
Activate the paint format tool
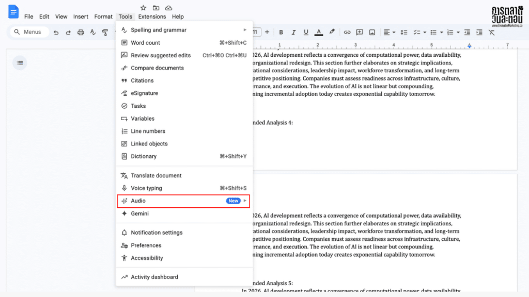pyautogui.click(x=105, y=32)
